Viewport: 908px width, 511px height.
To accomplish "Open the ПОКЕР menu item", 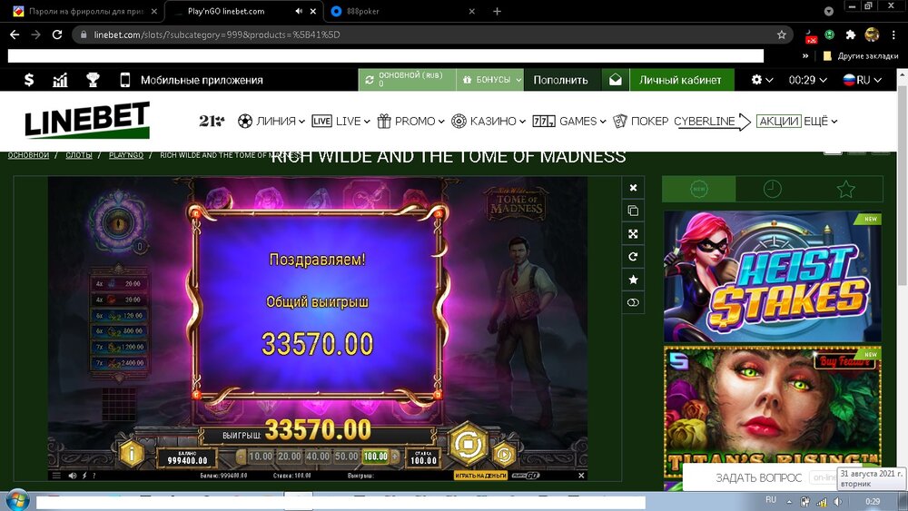I will point(640,121).
